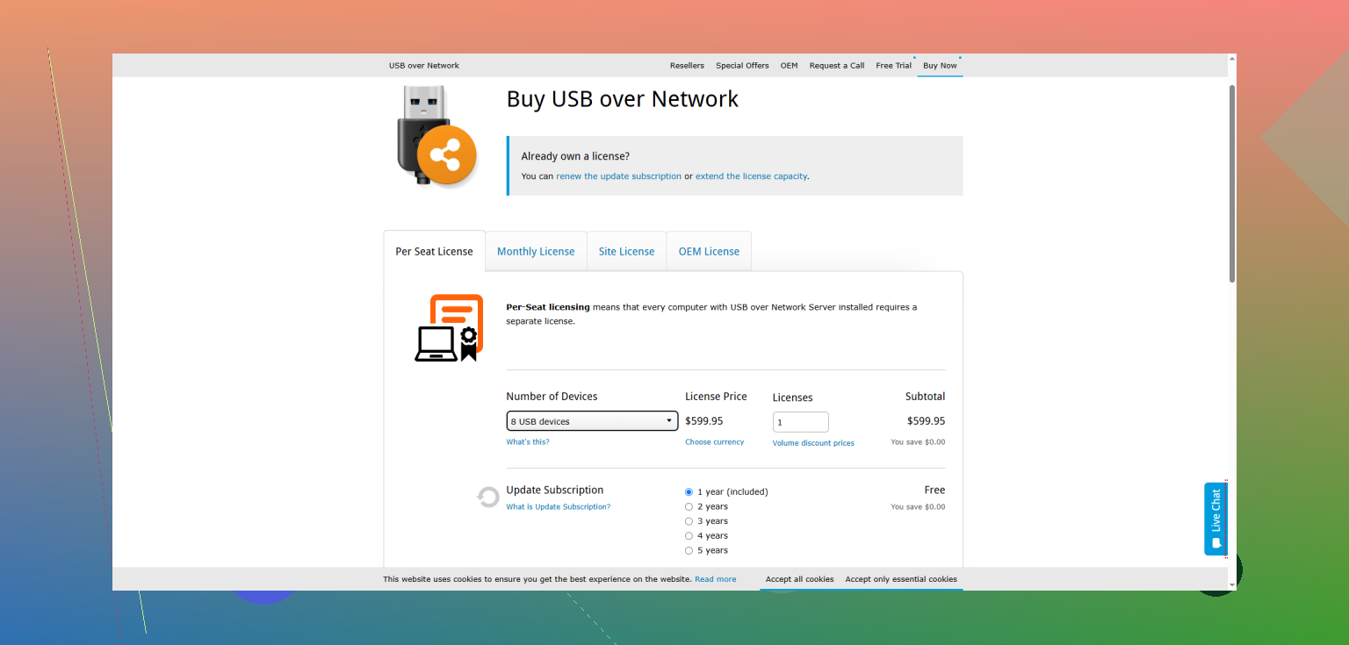Screen dimensions: 1349x645
Task: Click Accept all cookies
Action: (799, 579)
